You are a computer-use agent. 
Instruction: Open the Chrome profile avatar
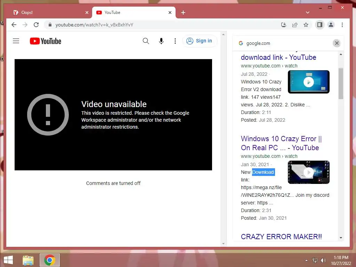coord(331,25)
